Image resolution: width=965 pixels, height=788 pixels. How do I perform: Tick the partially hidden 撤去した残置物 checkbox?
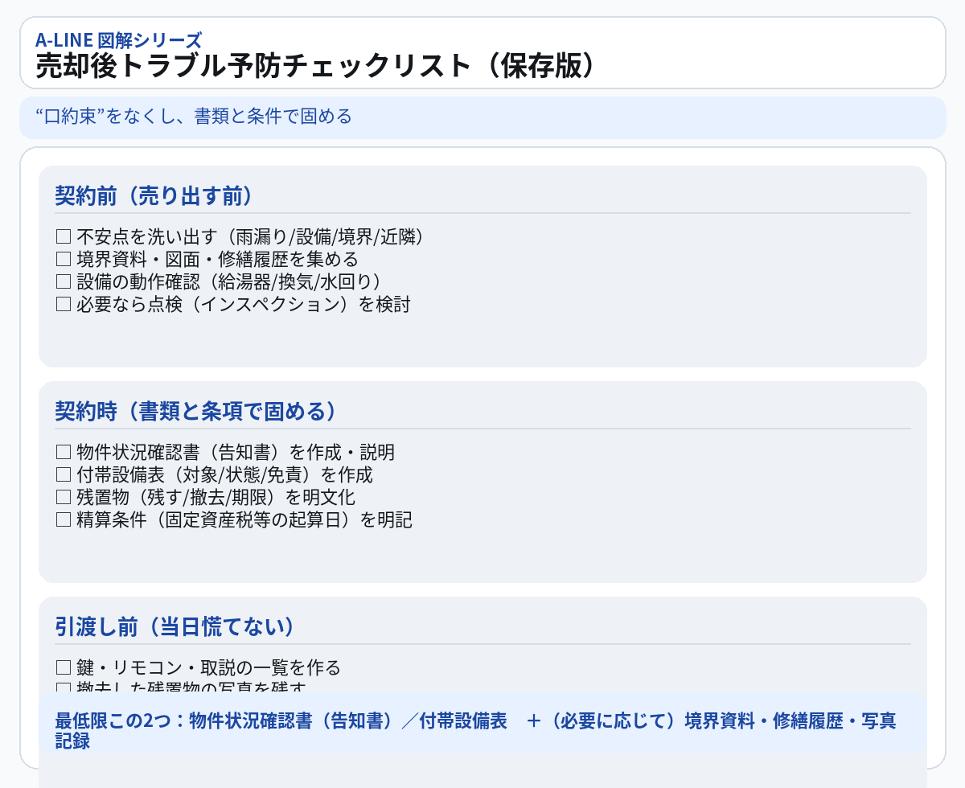pos(64,688)
